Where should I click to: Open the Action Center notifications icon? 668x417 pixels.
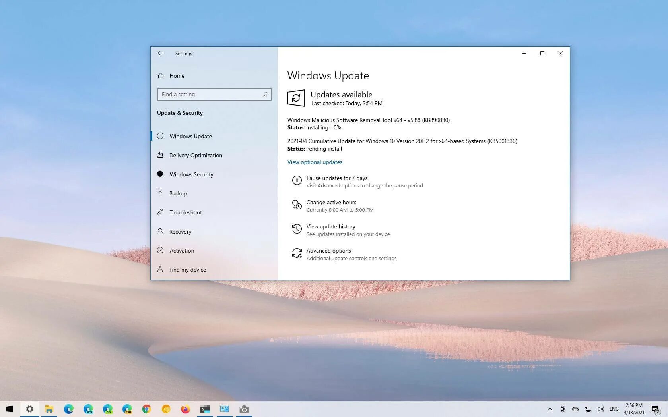tap(656, 409)
